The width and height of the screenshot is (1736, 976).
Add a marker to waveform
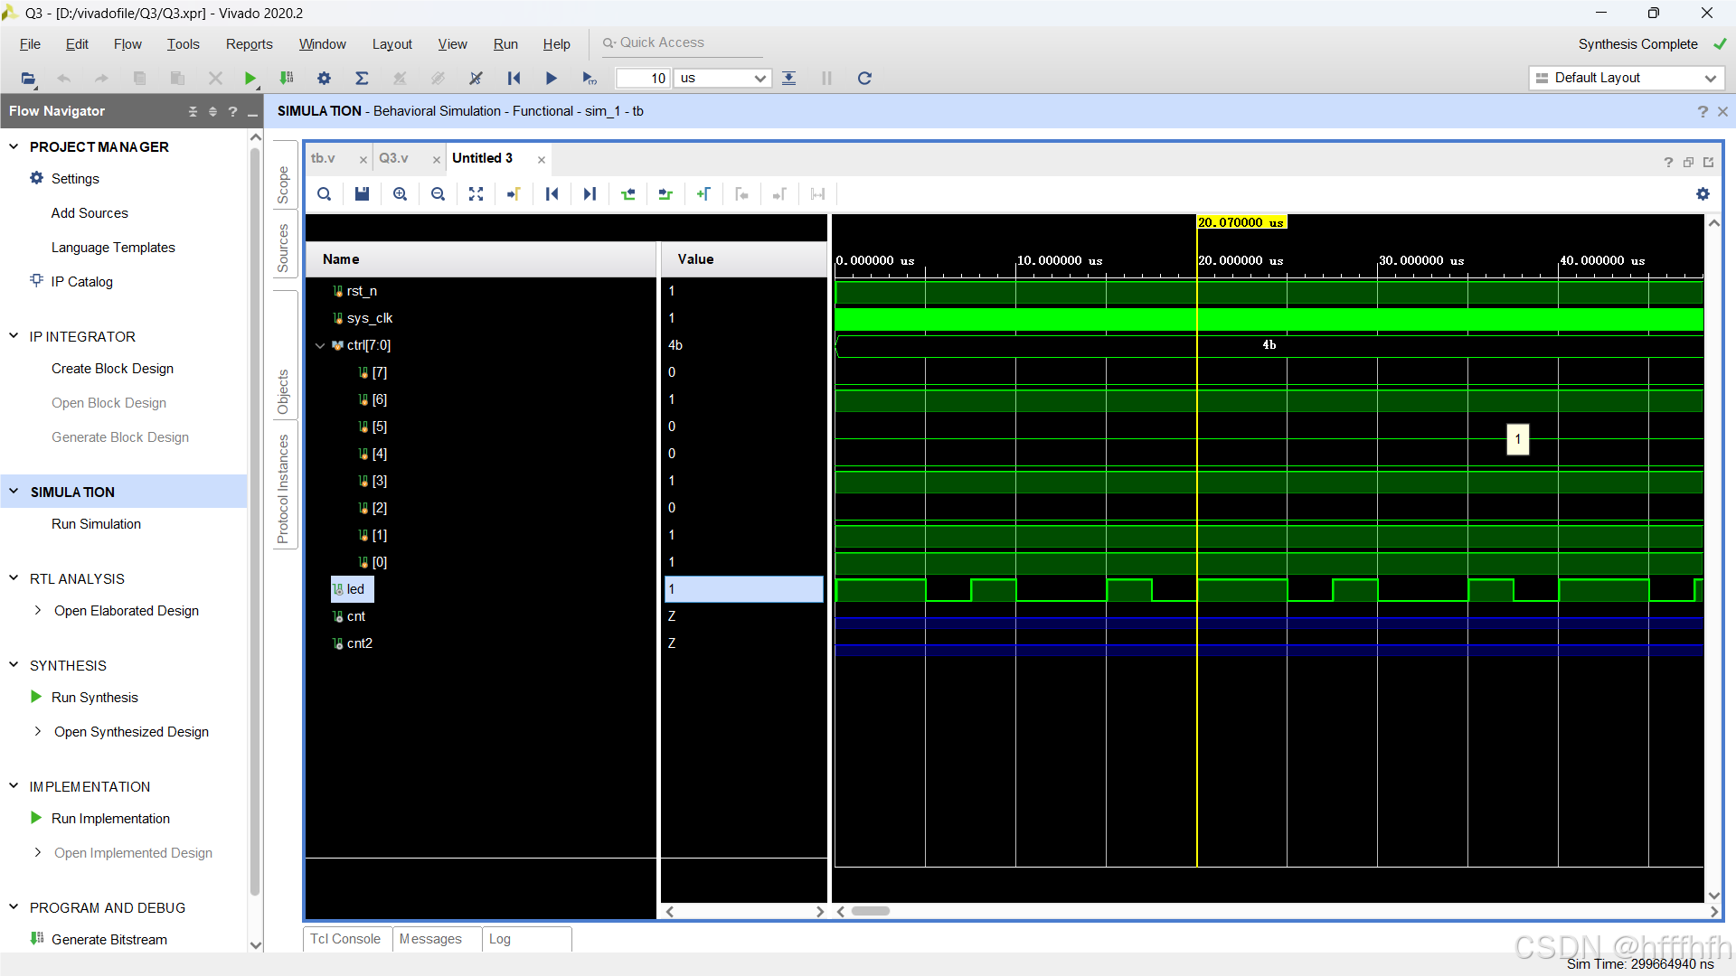[703, 194]
